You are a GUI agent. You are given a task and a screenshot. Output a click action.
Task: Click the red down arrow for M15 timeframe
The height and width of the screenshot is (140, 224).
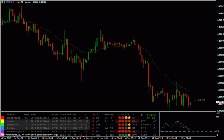(x=93, y=125)
